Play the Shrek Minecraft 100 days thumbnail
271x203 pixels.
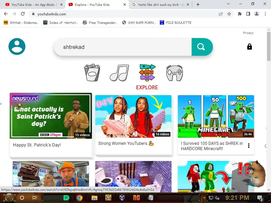pyautogui.click(x=216, y=116)
